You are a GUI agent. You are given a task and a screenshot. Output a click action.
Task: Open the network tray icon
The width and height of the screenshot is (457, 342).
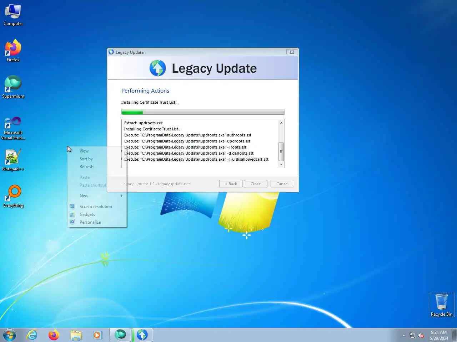(412, 335)
